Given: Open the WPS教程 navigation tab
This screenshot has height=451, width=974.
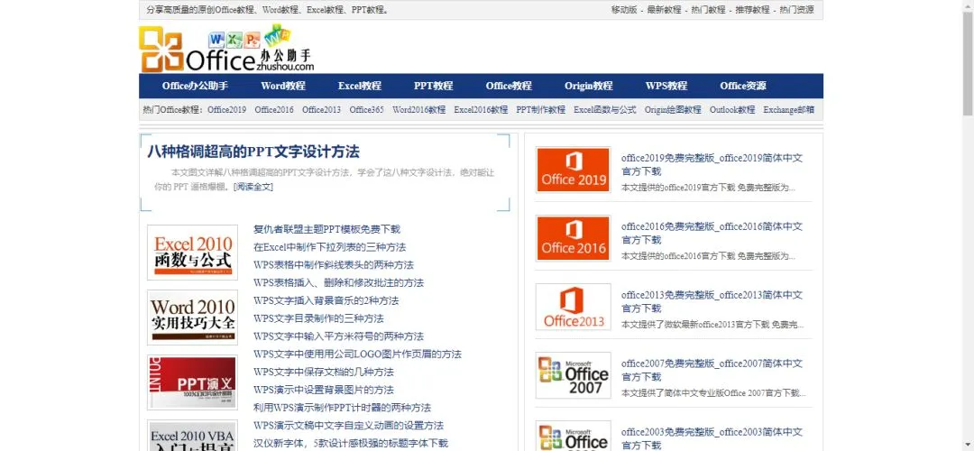Looking at the screenshot, I should tap(666, 86).
